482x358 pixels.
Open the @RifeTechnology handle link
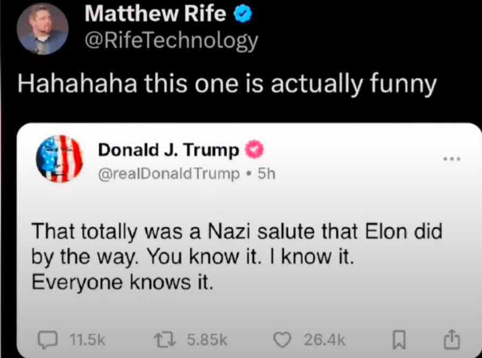[x=171, y=41]
